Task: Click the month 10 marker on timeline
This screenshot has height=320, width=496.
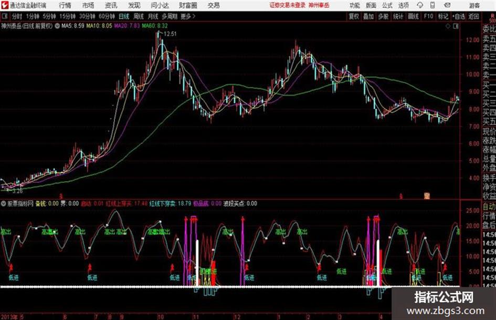Action: (x=161, y=317)
